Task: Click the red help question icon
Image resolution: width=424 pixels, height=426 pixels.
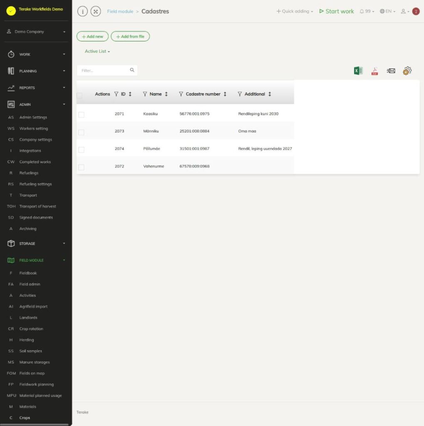Action: [416, 11]
